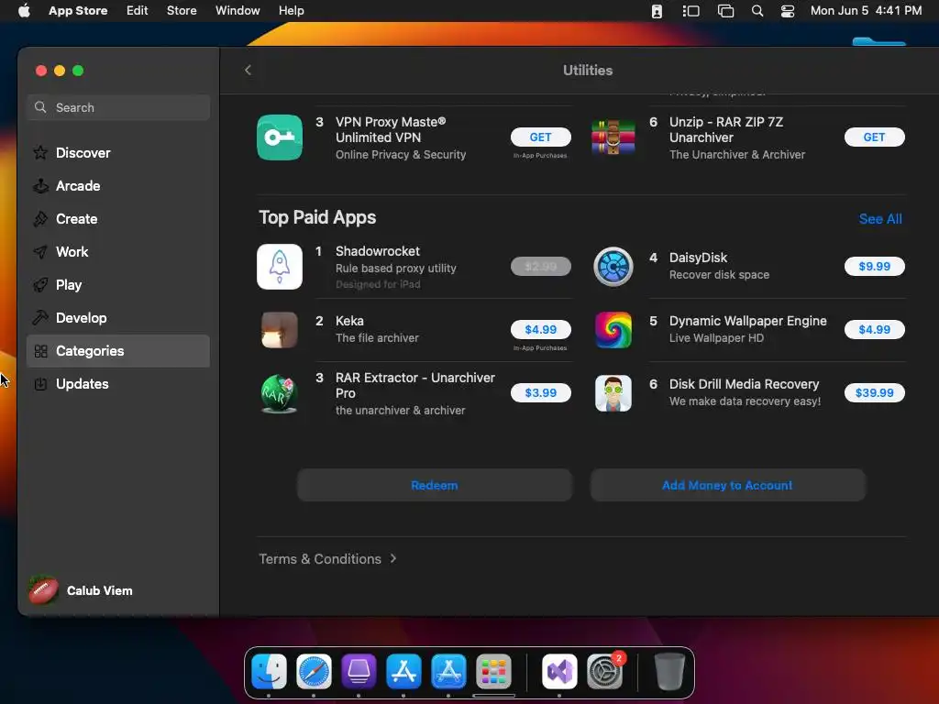Open the Unzip RAR ZIP 7Z icon

coord(613,137)
